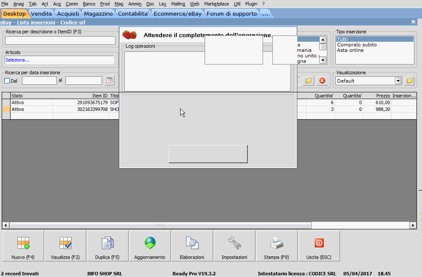Click the '...' overflow tab
The height and width of the screenshot is (277, 422).
pyautogui.click(x=266, y=13)
